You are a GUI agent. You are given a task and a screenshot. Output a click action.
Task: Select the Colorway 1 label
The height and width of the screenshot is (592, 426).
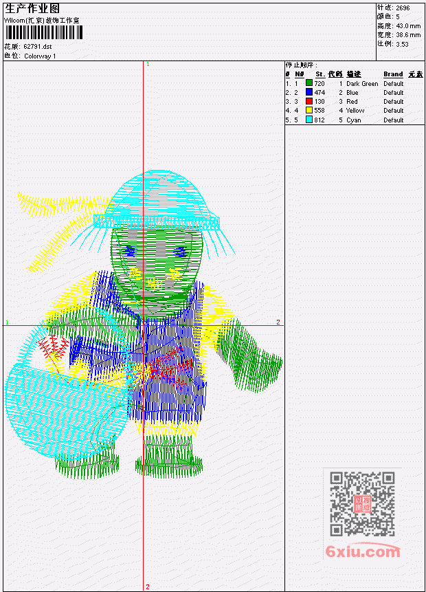[x=40, y=56]
